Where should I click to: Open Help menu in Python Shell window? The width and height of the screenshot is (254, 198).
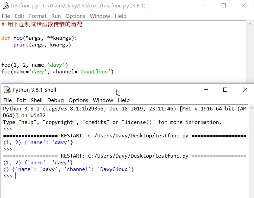[124, 100]
